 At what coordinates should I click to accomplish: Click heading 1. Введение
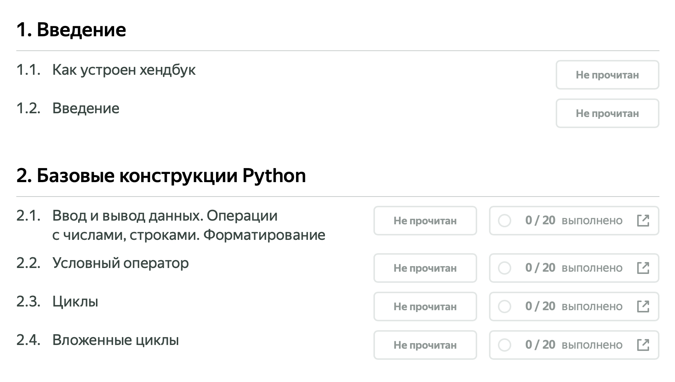click(x=71, y=30)
